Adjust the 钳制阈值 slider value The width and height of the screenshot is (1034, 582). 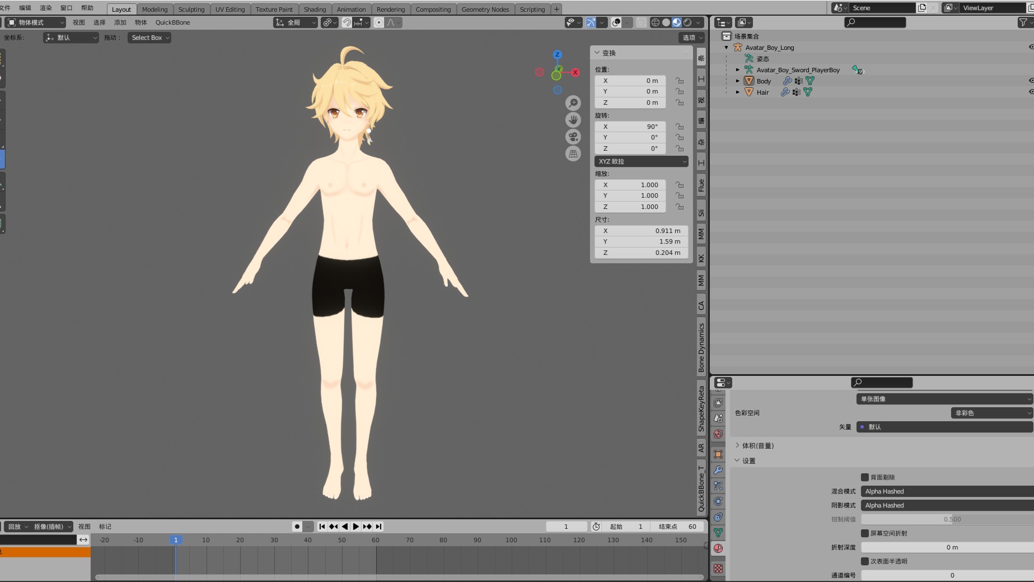(946, 519)
